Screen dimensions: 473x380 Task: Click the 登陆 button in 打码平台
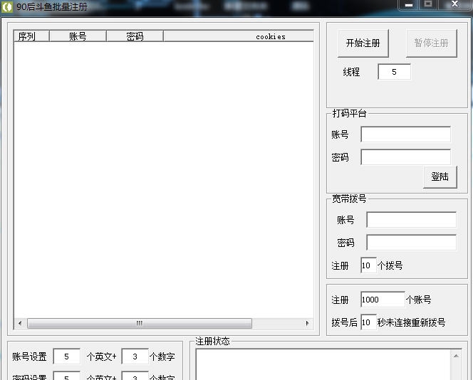[x=440, y=177]
